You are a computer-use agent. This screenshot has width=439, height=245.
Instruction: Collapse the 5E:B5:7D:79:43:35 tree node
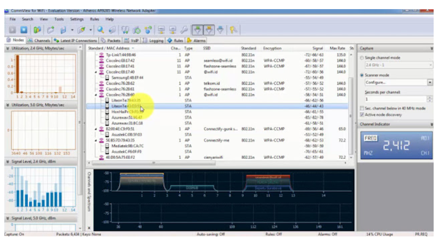tap(96, 140)
